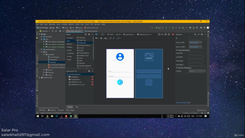Open the AppTheme dropdown
The height and width of the screenshot is (138, 245).
(x=129, y=34)
